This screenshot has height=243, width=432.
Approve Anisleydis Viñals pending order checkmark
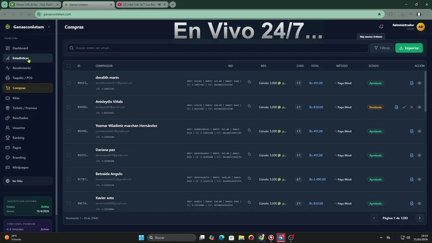pyautogui.click(x=404, y=107)
